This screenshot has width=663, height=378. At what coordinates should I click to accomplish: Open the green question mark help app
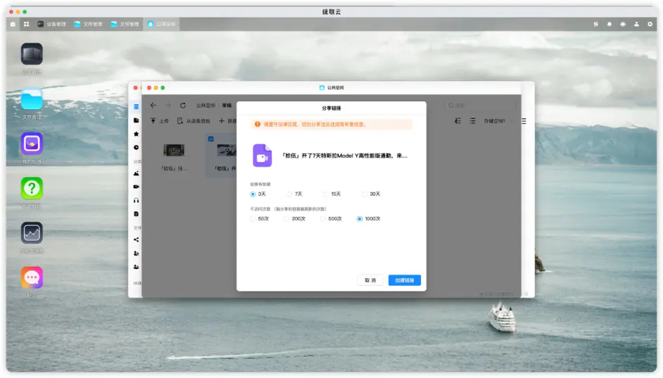pos(32,189)
